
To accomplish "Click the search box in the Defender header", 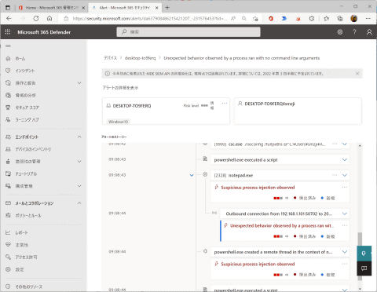I will [188, 32].
